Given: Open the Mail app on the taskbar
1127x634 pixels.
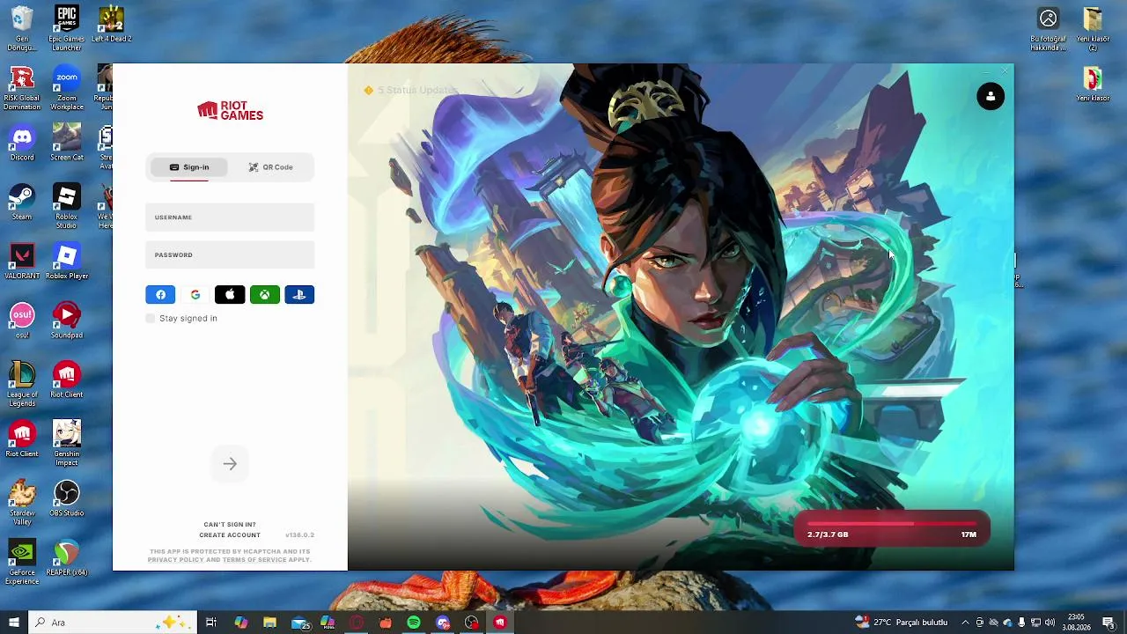Looking at the screenshot, I should tap(300, 623).
